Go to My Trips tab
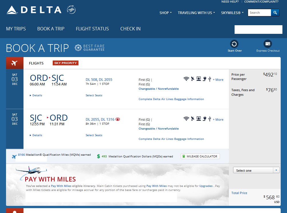Viewport: 287px width, 213px height. pos(16,29)
